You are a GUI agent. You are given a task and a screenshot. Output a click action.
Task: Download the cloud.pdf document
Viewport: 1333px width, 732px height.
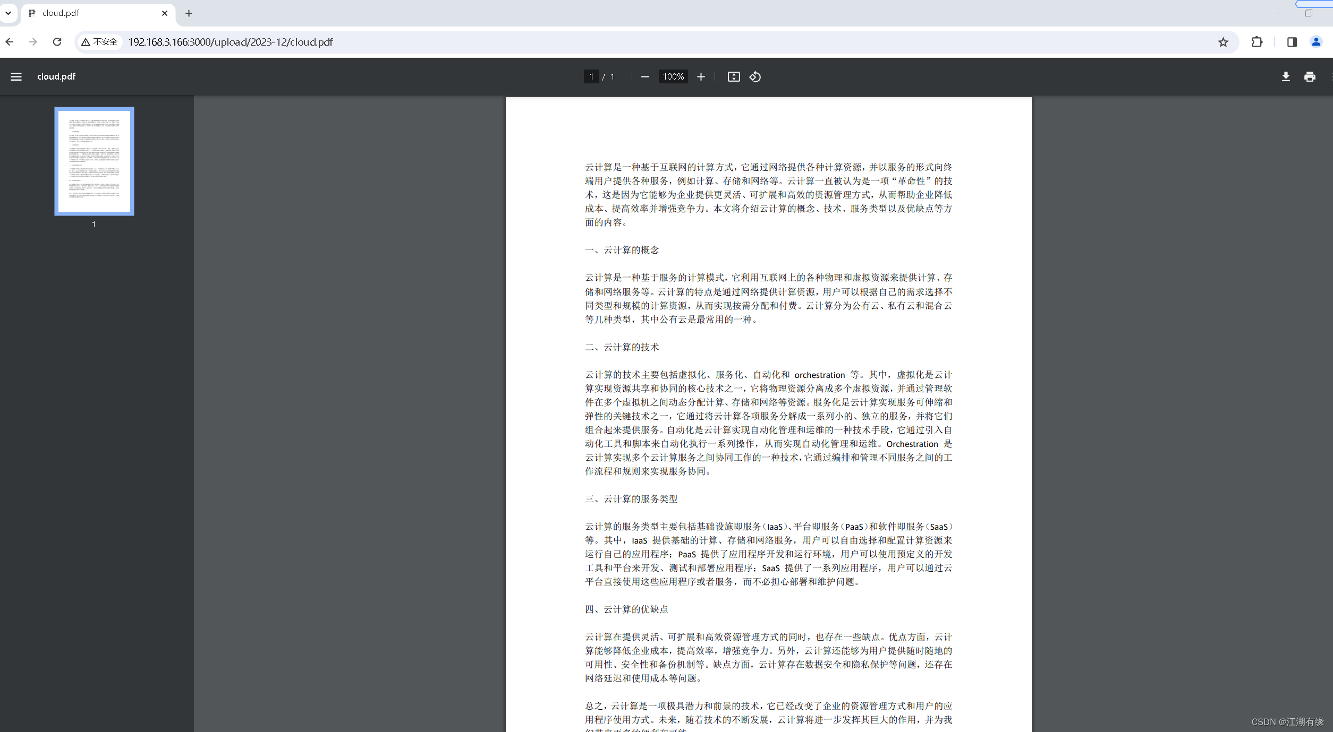pos(1286,76)
